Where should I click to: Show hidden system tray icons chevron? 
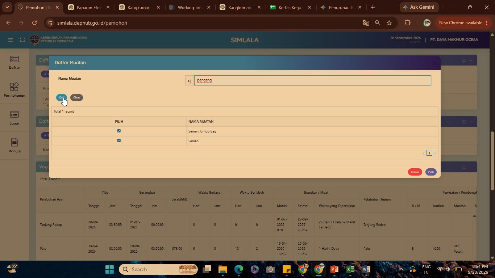coord(401,269)
